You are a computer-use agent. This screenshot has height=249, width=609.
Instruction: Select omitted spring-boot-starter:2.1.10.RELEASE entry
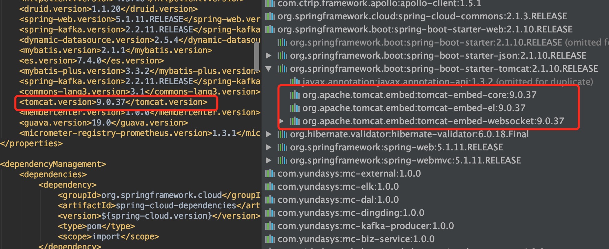[x=450, y=42]
